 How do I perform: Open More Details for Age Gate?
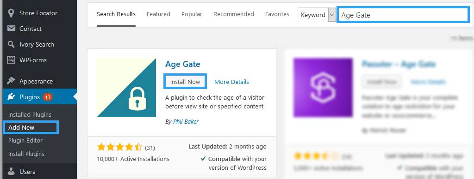(x=231, y=82)
